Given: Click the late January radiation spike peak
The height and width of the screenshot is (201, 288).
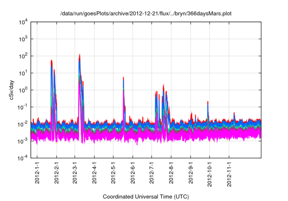Looking at the screenshot, I should (52, 61).
